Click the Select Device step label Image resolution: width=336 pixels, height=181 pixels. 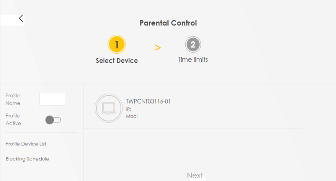coord(116,61)
